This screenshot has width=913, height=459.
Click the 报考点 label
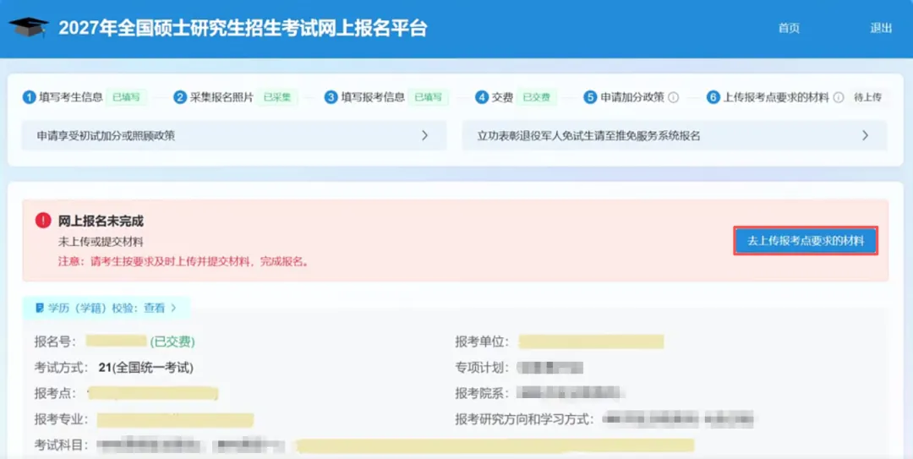point(55,393)
